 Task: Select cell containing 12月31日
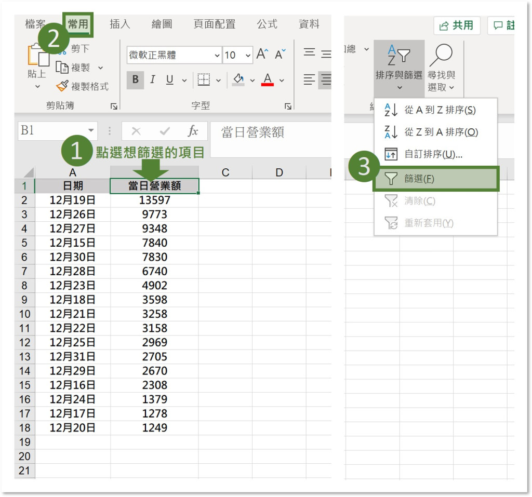(73, 357)
